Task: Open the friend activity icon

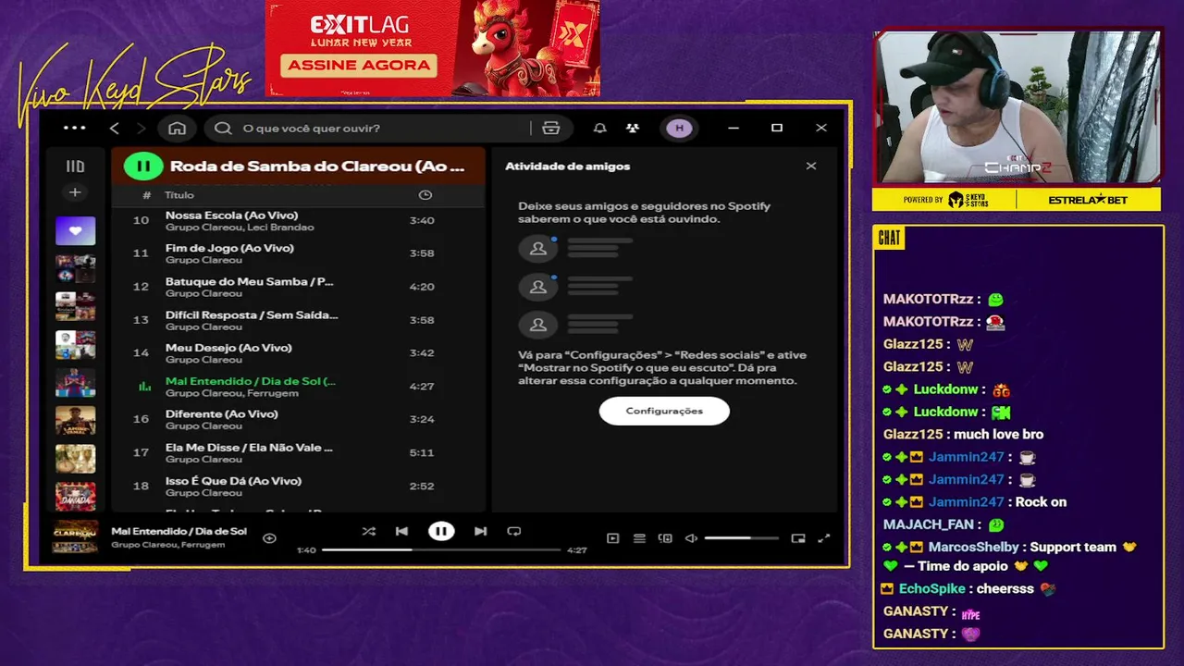Action: 633,128
